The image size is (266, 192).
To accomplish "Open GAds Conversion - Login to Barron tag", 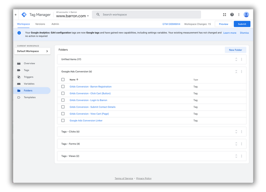I will (88, 100).
